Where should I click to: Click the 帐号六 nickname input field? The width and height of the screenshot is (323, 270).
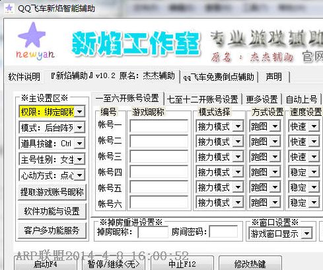coord(159,202)
